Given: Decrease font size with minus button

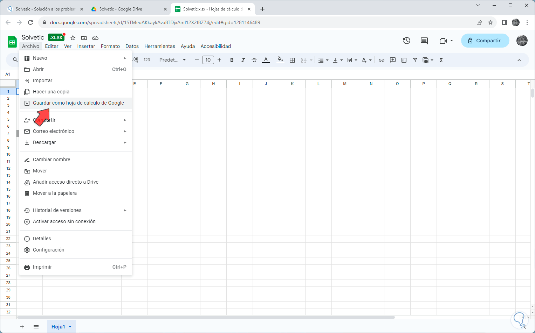Looking at the screenshot, I should [197, 60].
